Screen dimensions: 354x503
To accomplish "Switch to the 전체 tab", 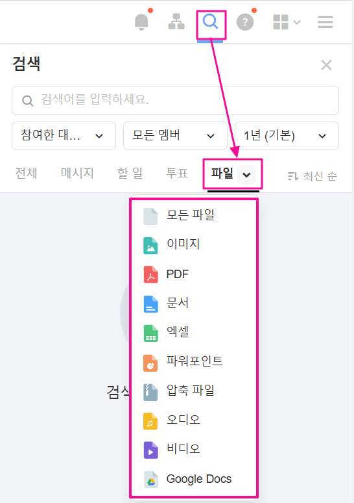I will pyautogui.click(x=26, y=174).
